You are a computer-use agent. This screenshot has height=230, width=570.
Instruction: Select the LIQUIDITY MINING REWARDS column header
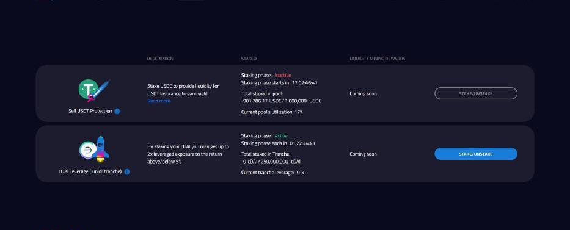coord(378,59)
